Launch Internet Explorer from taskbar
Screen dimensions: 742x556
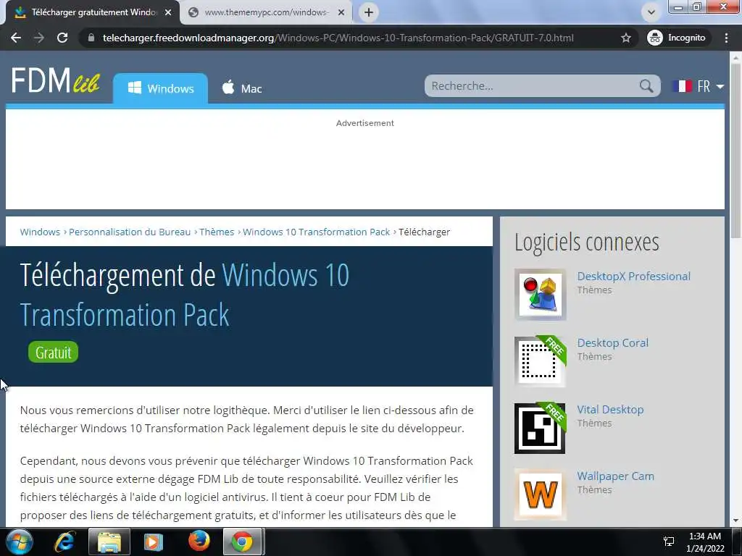64,542
